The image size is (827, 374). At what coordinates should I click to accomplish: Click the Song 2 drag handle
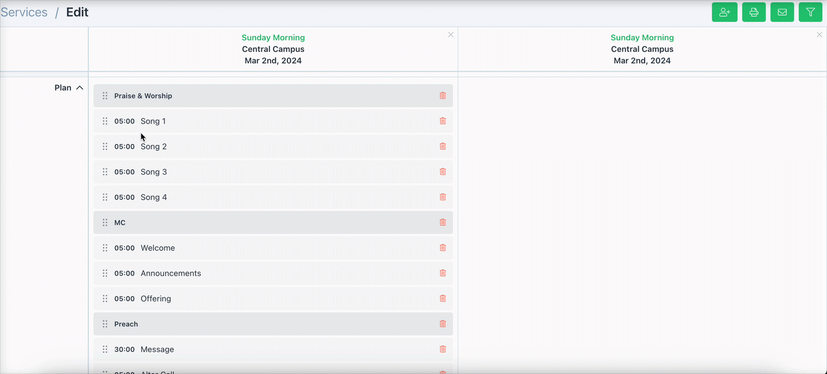[105, 146]
